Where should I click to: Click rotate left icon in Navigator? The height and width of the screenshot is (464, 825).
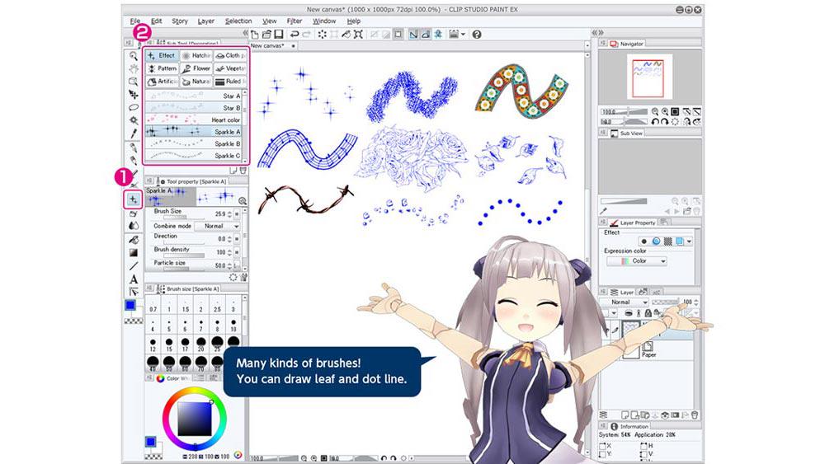655,122
